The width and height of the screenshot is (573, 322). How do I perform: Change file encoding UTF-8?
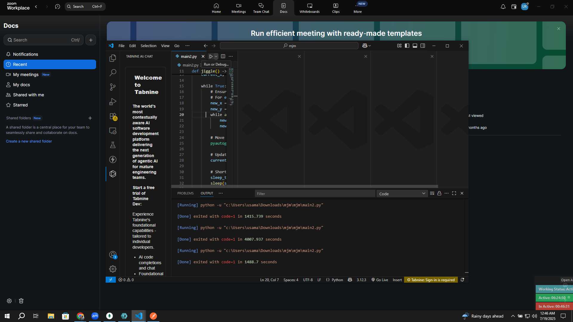tap(308, 280)
